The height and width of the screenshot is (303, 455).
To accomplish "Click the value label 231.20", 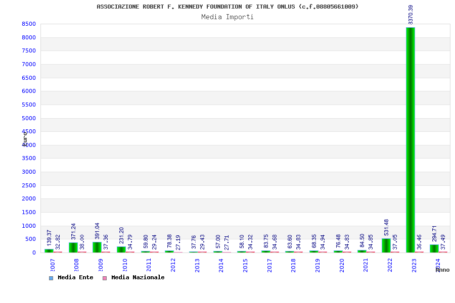I will (x=121, y=235).
